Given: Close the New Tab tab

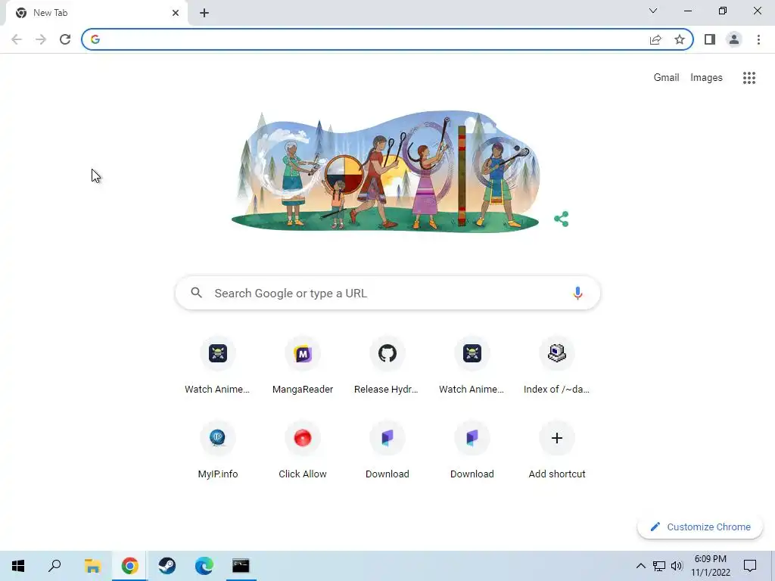Looking at the screenshot, I should (176, 13).
